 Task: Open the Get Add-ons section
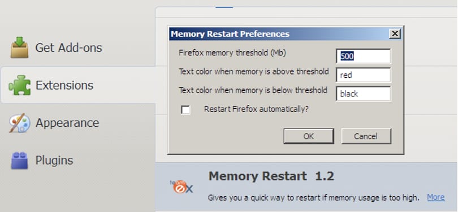point(68,48)
